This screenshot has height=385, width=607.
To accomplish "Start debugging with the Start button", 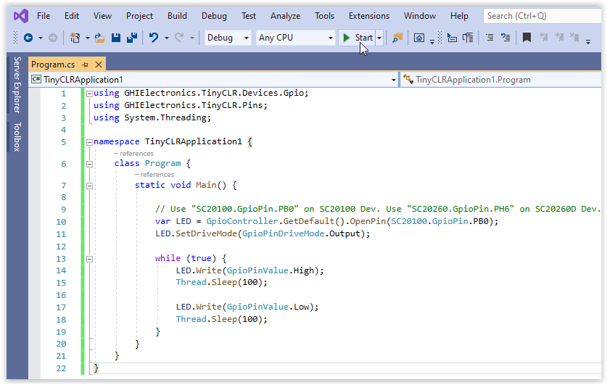I will tap(358, 38).
